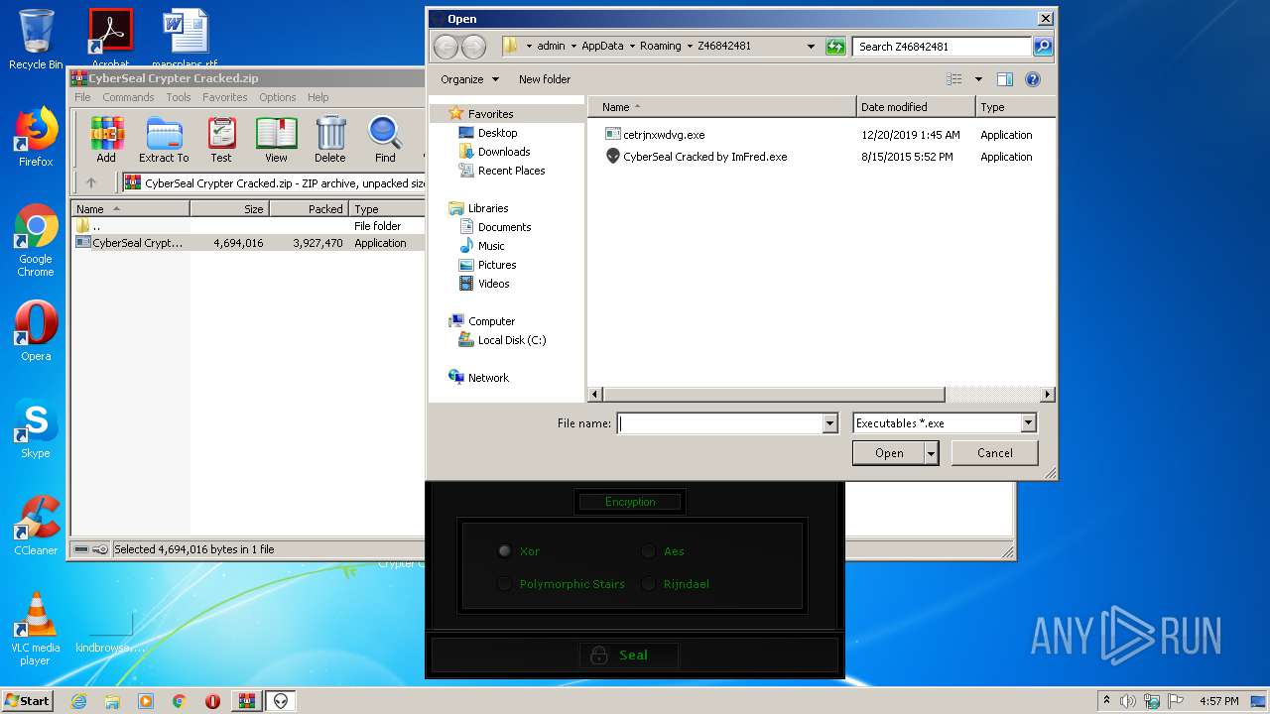
Task: Select the Rijndael radio button
Action: (x=648, y=584)
